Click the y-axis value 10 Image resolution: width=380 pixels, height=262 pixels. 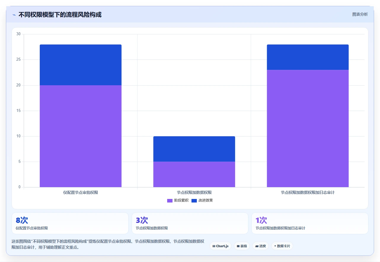coord(18,136)
